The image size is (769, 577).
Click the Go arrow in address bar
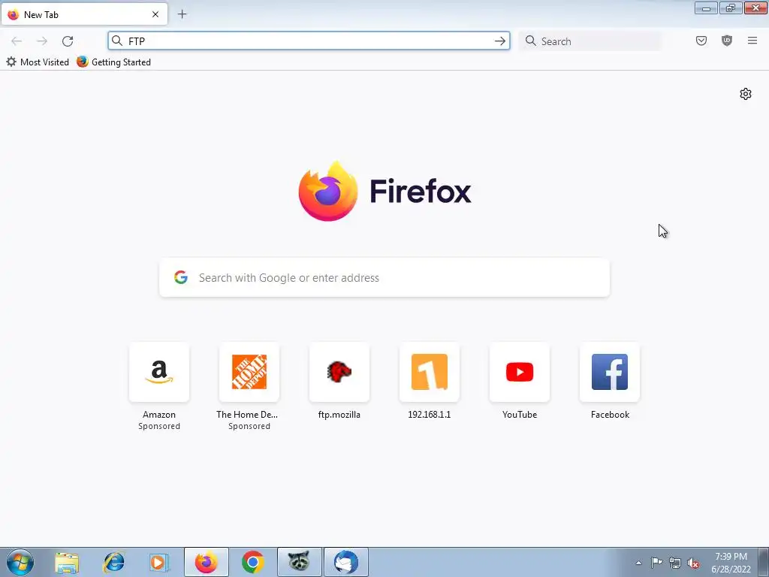(x=499, y=41)
